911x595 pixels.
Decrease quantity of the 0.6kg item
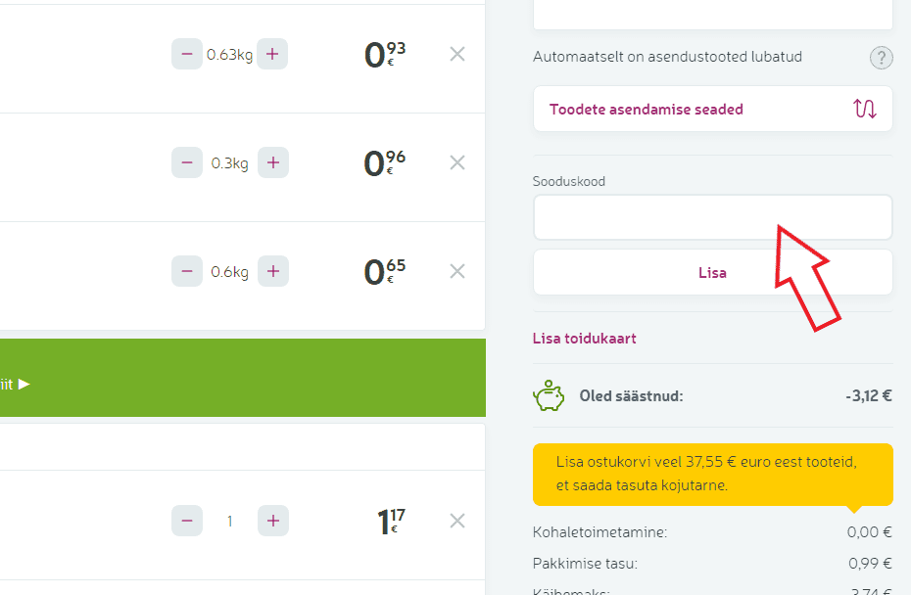(186, 271)
